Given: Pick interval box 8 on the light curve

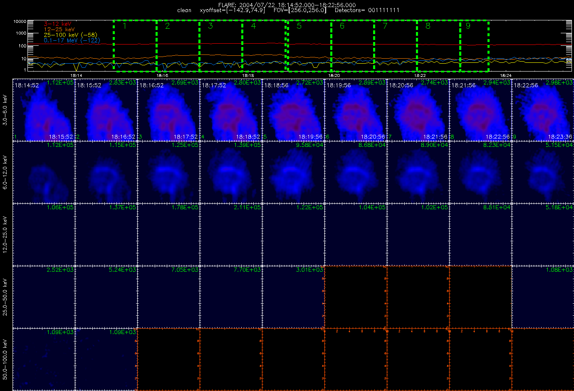Looking at the screenshot, I should pyautogui.click(x=439, y=45).
